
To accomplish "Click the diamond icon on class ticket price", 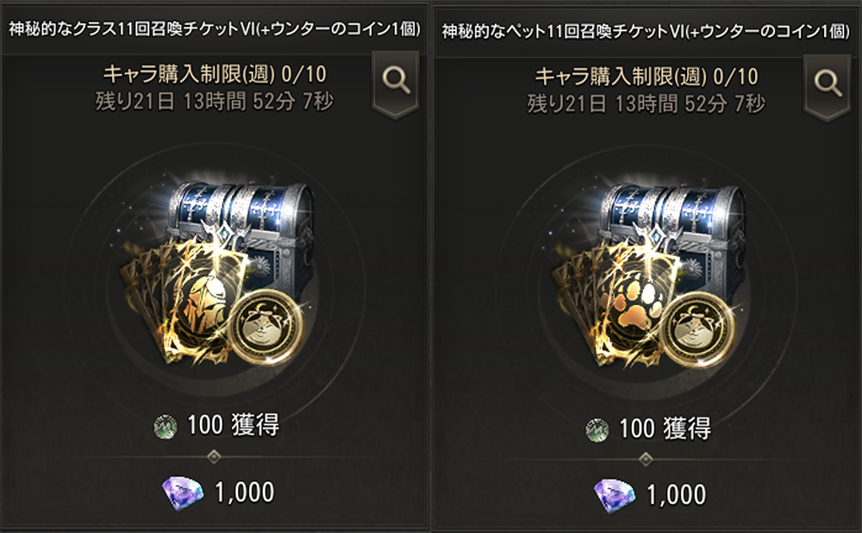I will point(183,492).
